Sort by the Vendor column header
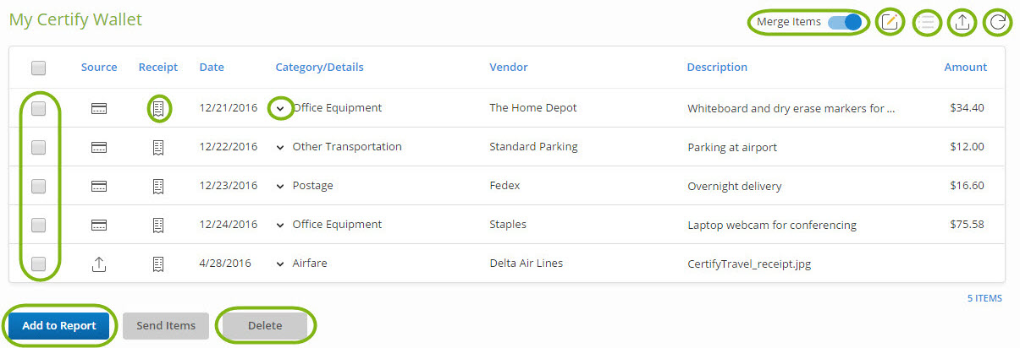 508,68
